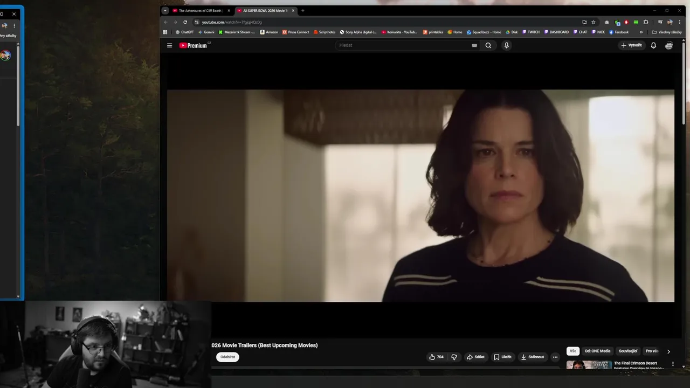
Task: Save the video with Uložit
Action: [502, 357]
